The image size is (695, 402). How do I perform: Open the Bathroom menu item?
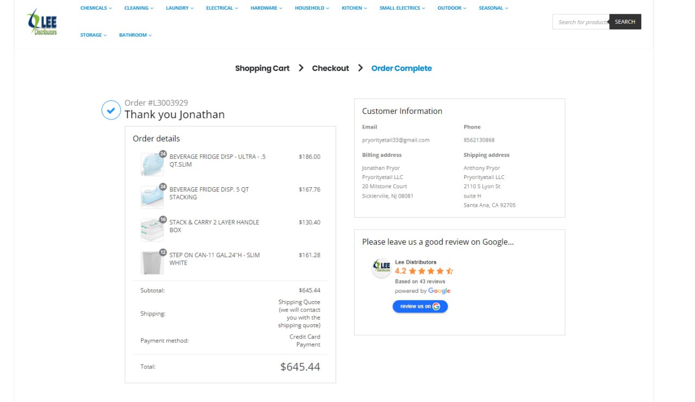point(135,35)
